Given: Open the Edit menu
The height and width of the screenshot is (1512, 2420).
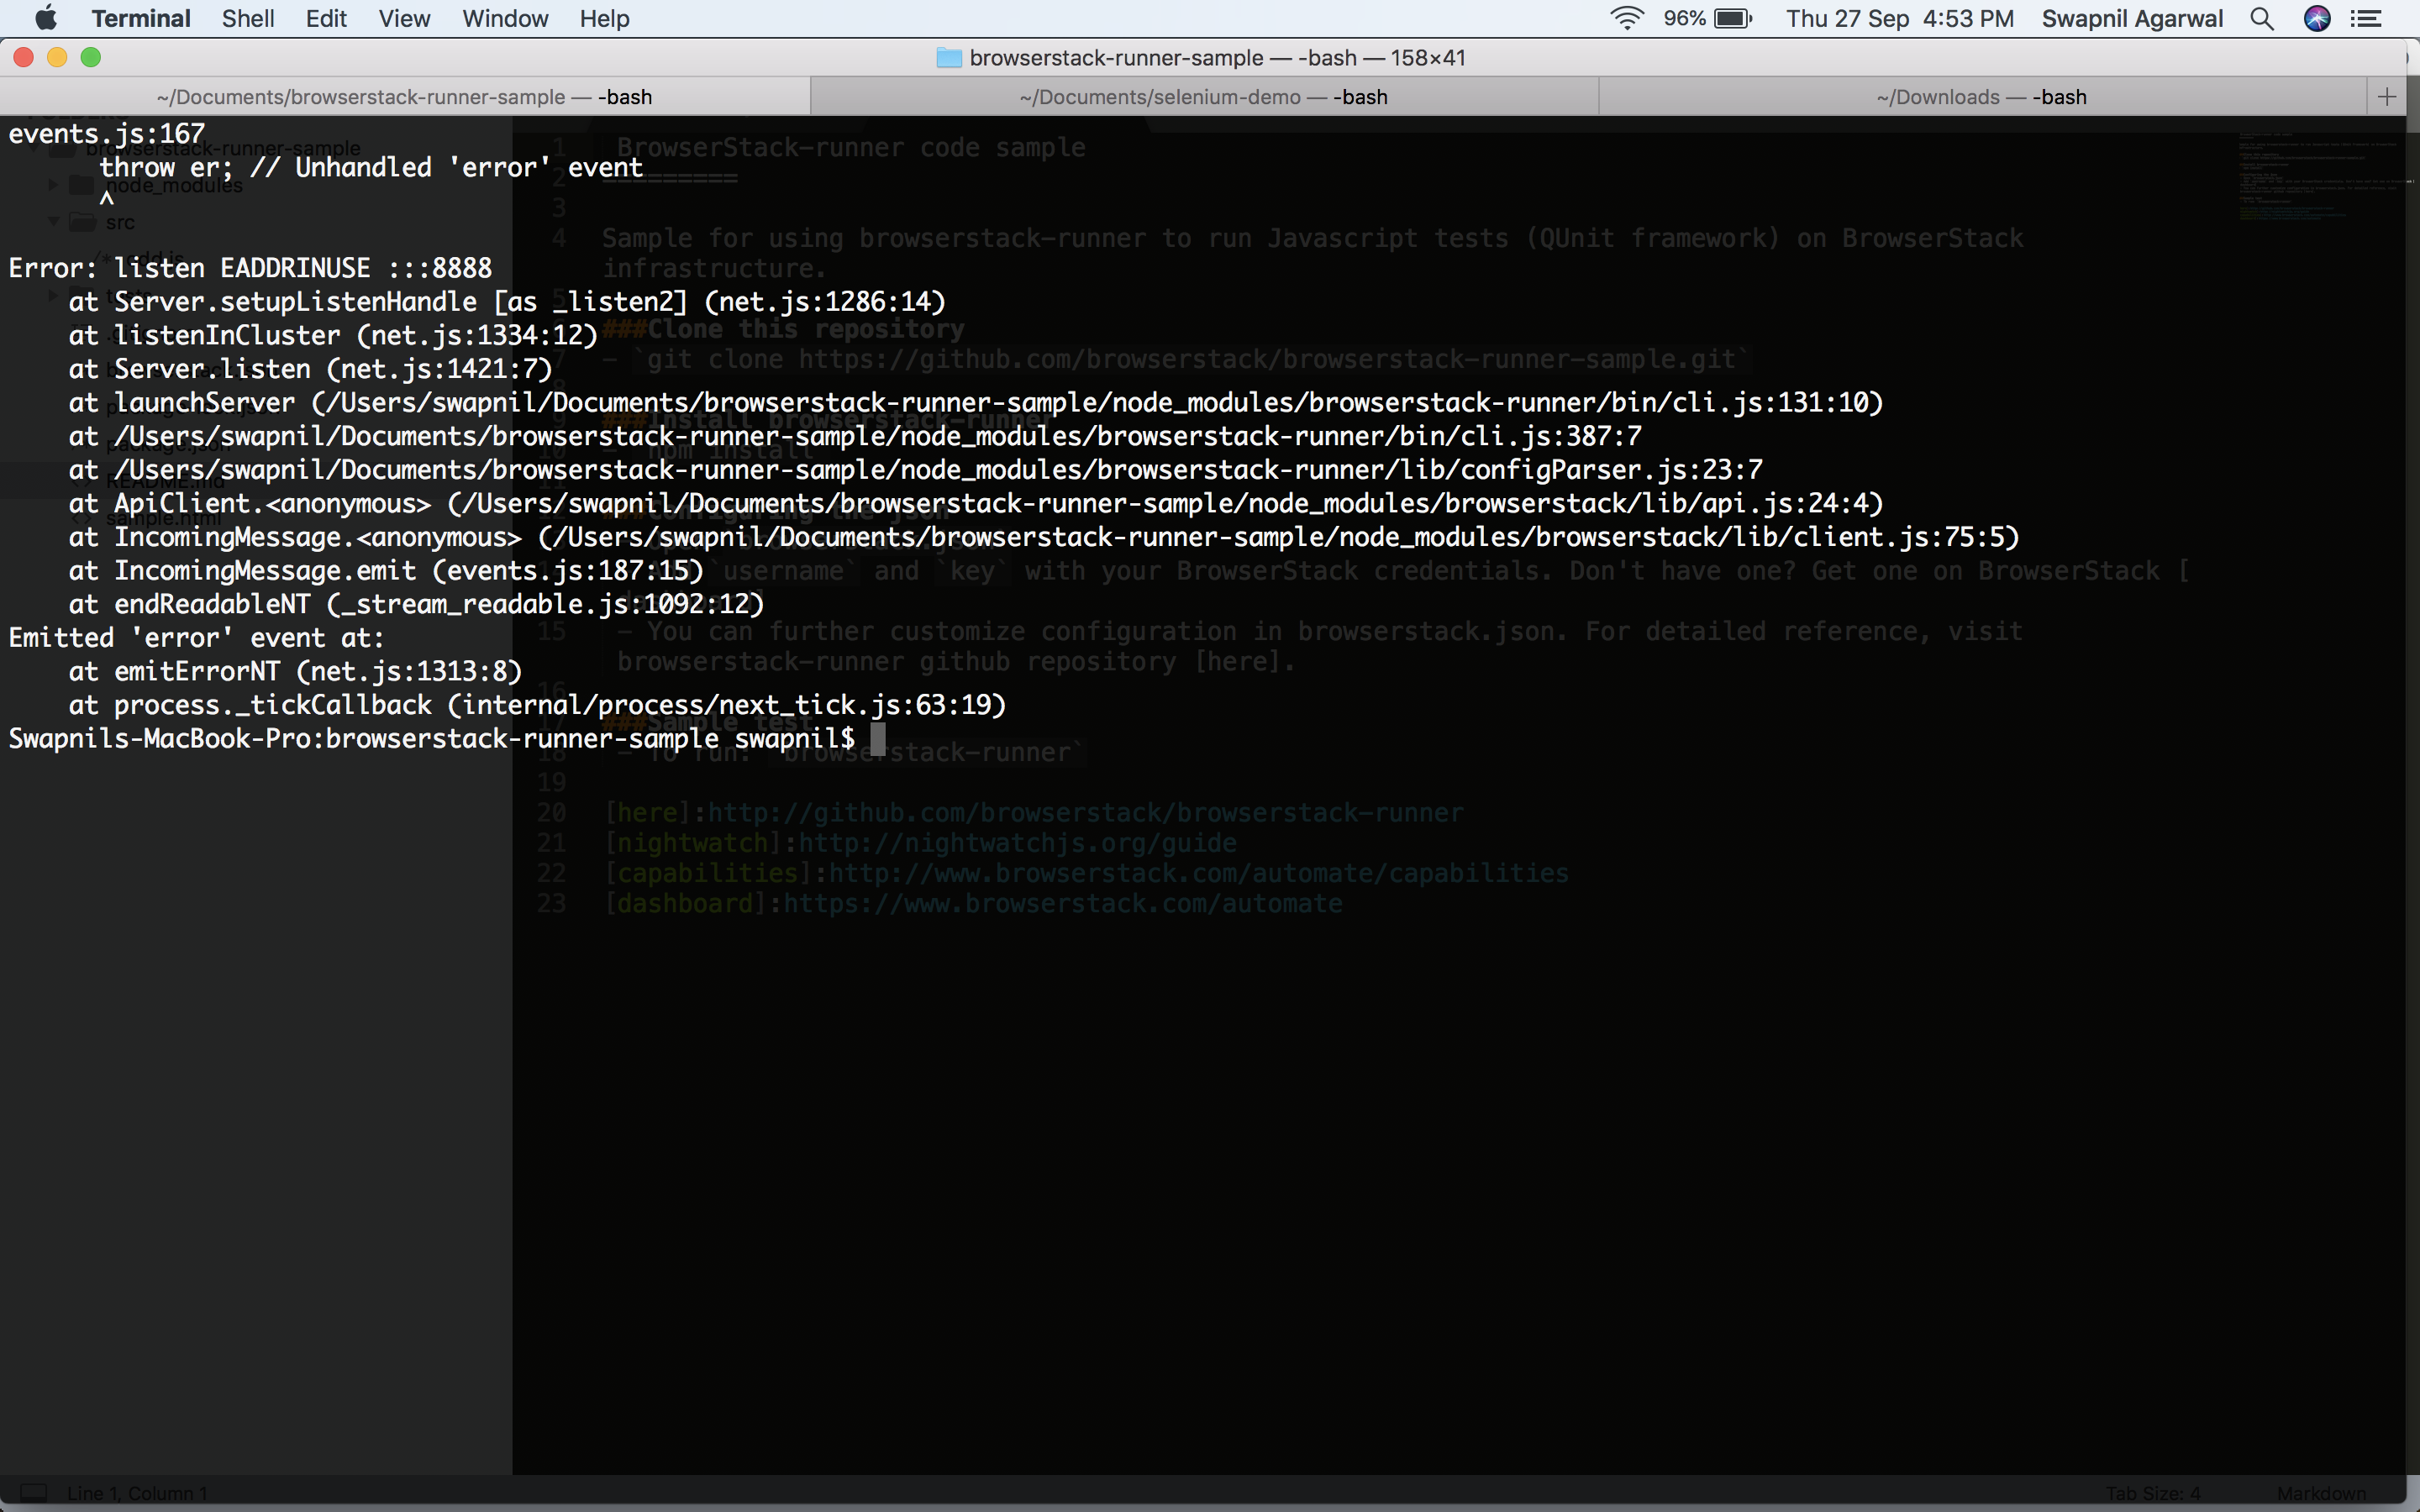Looking at the screenshot, I should point(326,18).
